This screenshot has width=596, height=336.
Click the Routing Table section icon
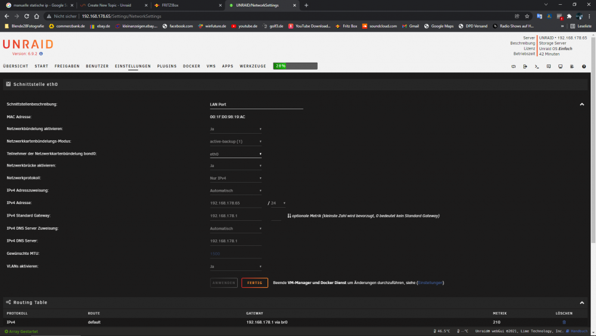[x=8, y=302]
